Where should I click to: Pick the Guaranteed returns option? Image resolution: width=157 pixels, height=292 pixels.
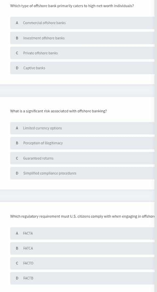(82, 158)
